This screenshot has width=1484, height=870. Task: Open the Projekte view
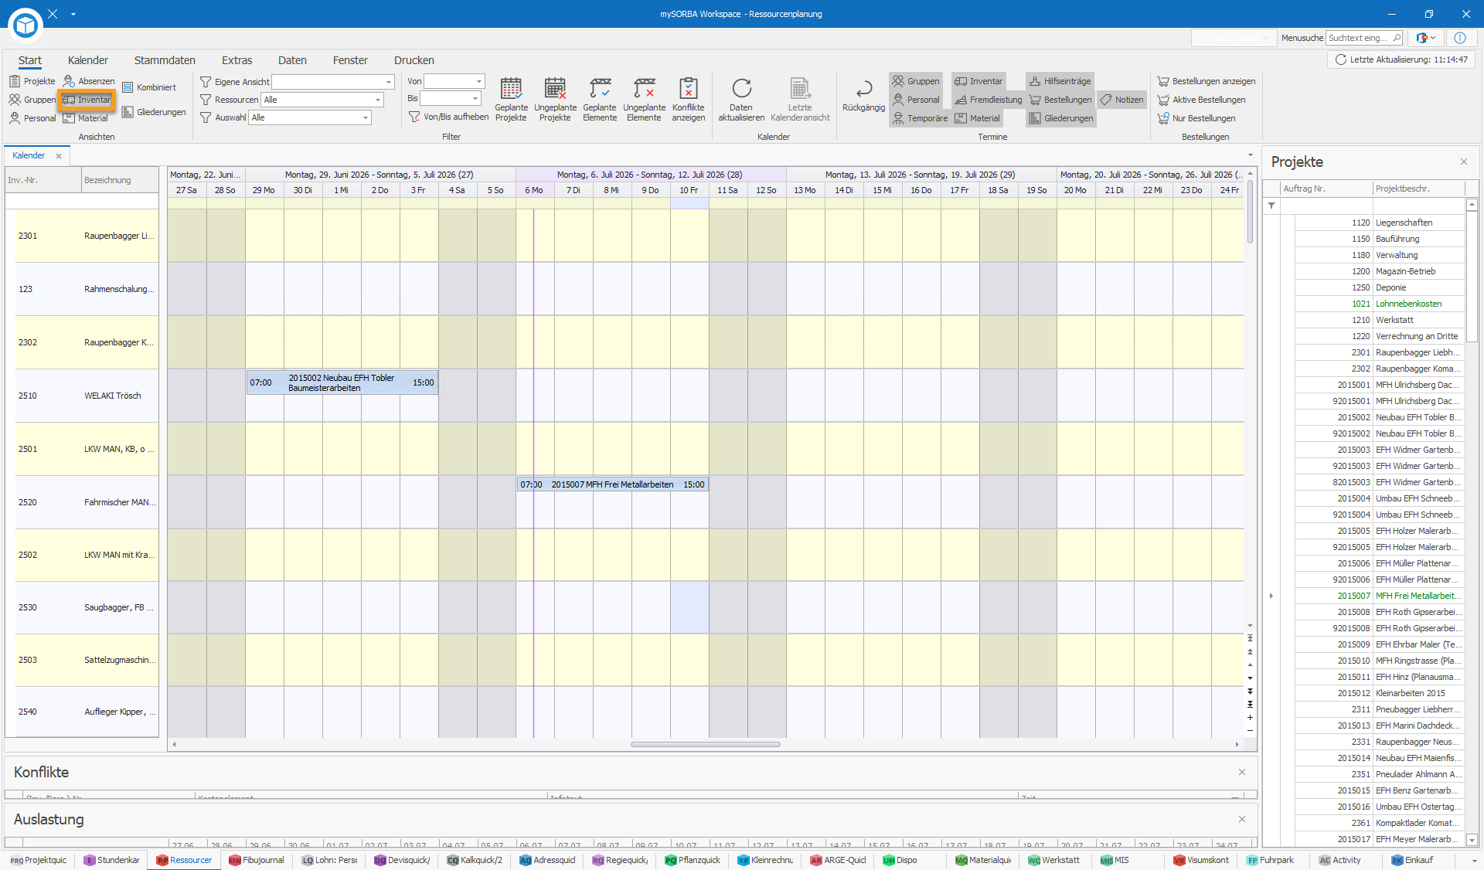point(32,81)
